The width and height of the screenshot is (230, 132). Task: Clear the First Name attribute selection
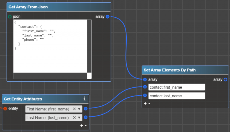[x=74, y=109]
